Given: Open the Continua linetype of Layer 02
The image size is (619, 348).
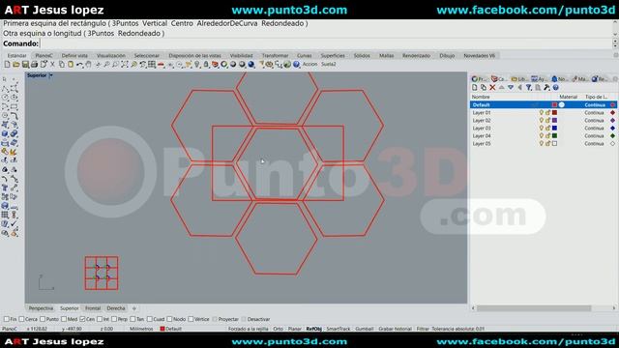Looking at the screenshot, I should pos(594,120).
